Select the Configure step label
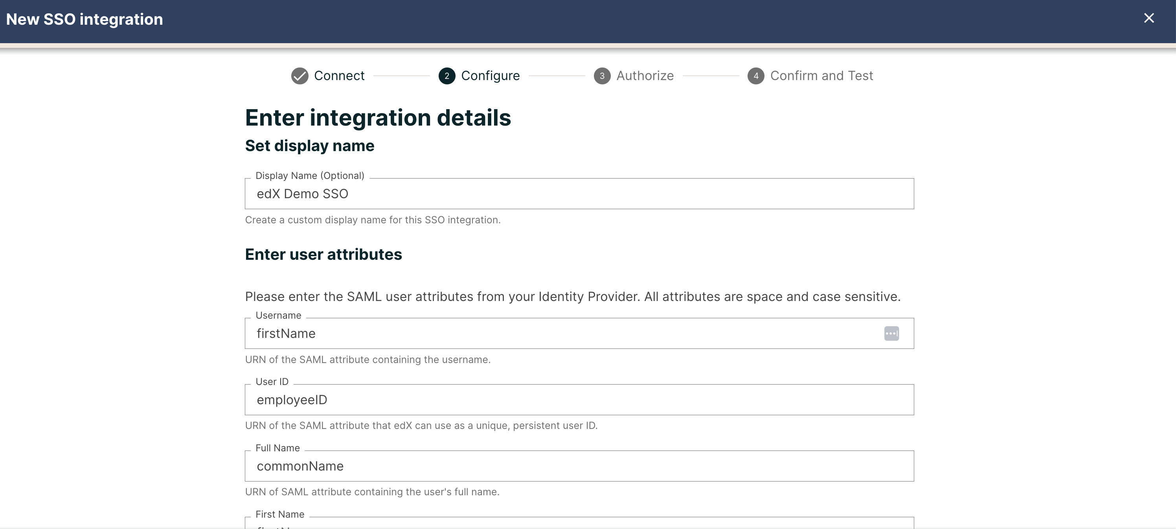Image resolution: width=1176 pixels, height=529 pixels. (490, 76)
